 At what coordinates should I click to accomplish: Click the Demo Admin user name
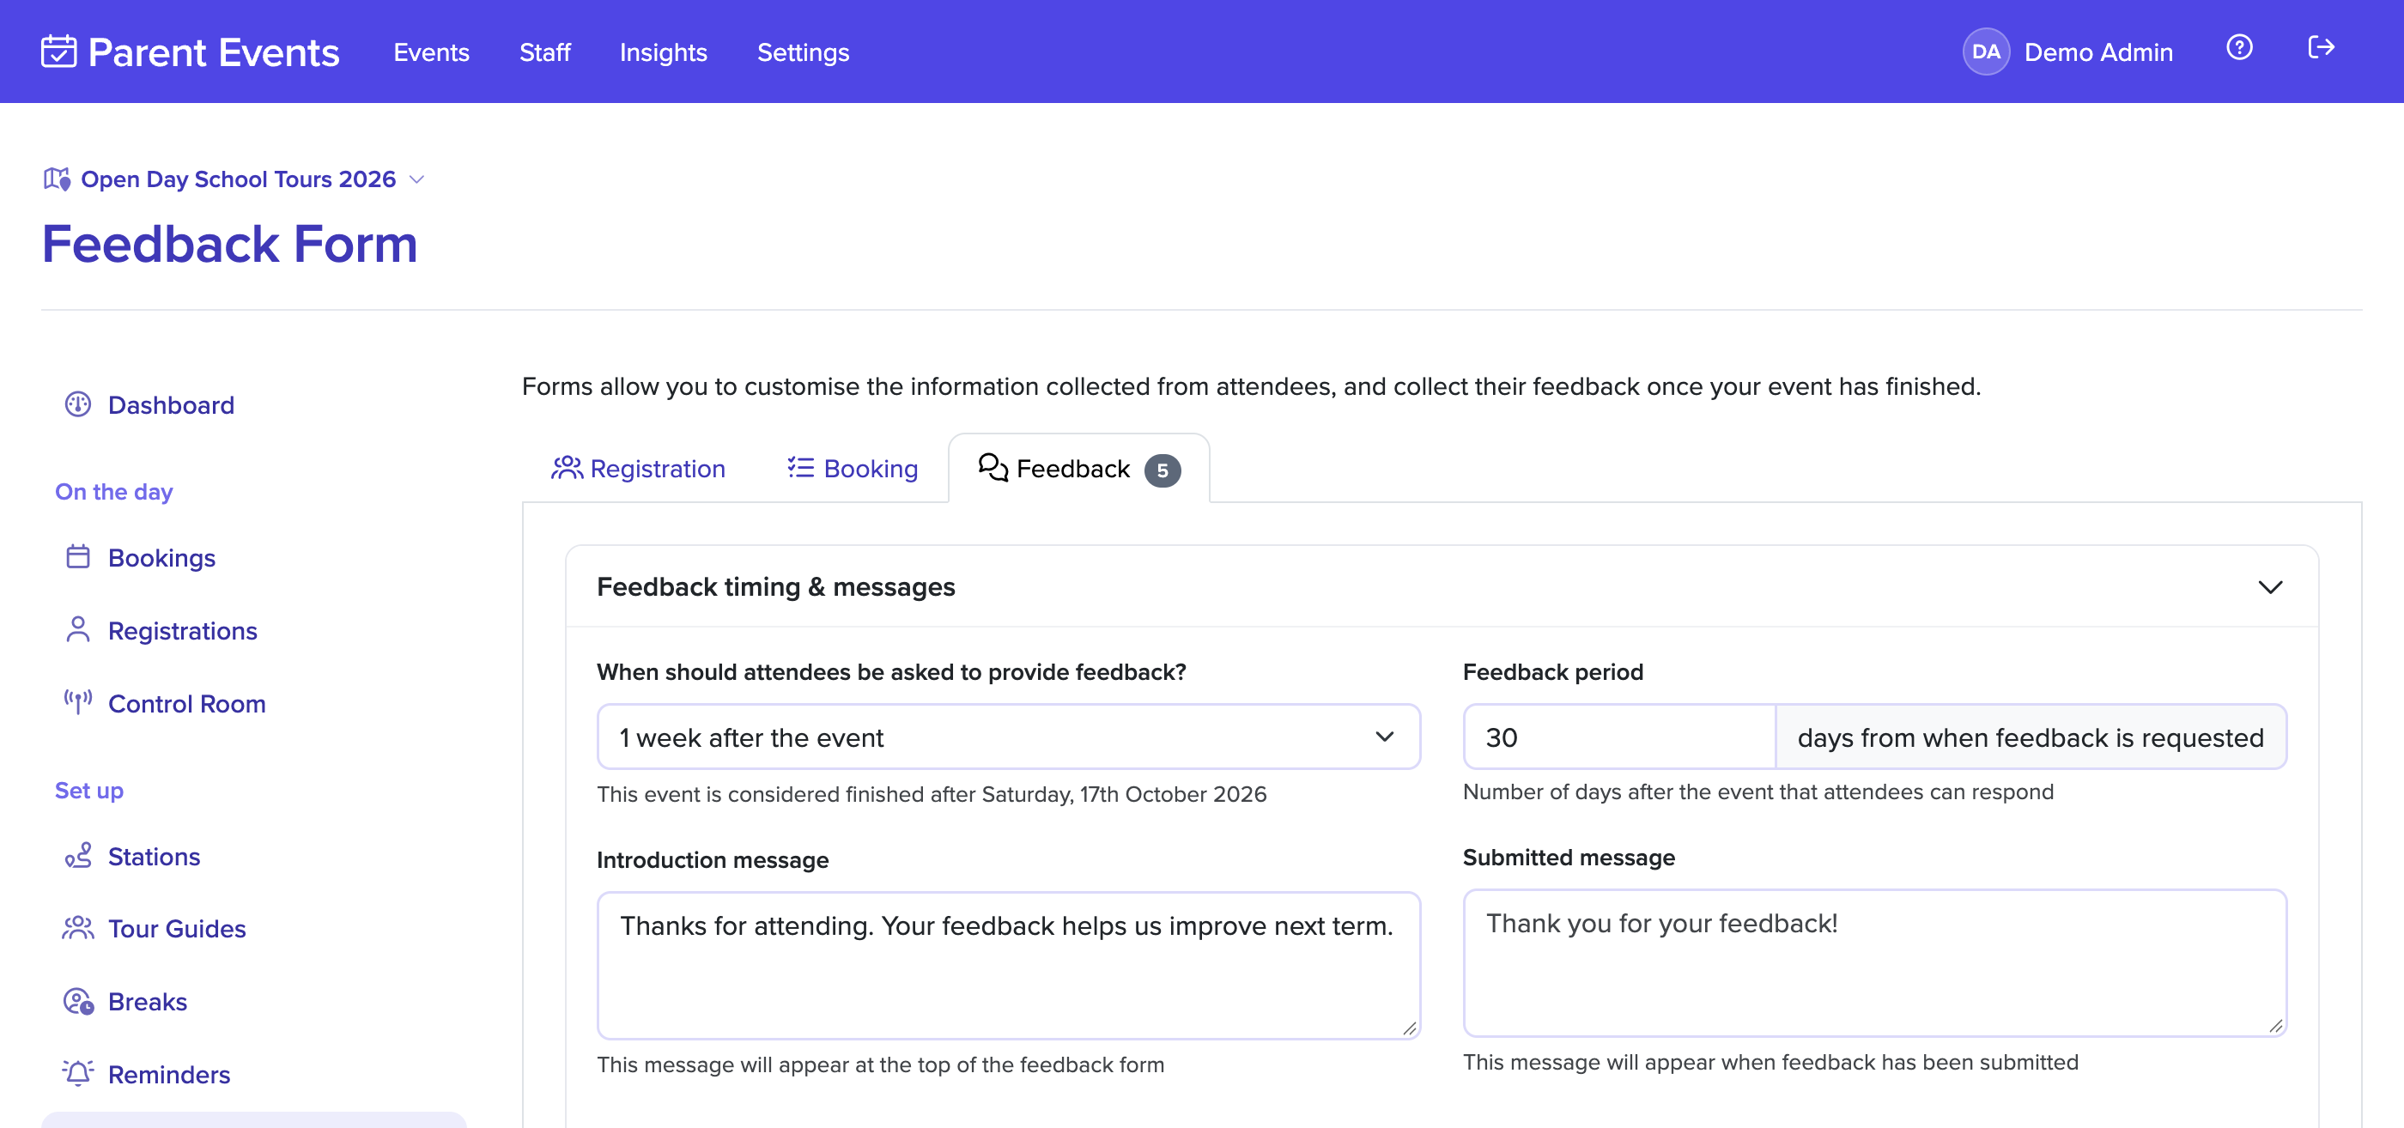pos(2097,52)
